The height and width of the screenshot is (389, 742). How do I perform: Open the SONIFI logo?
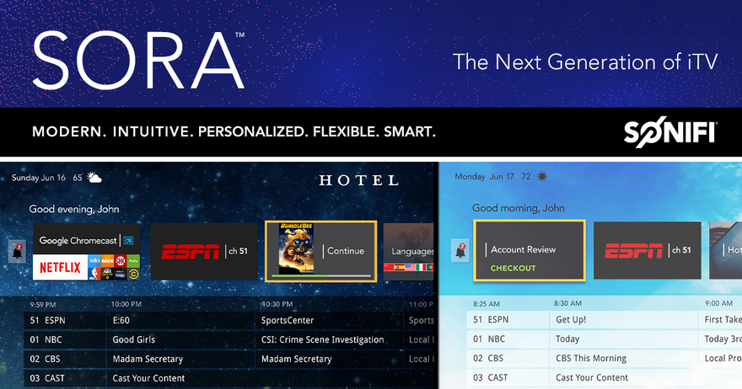(x=670, y=132)
